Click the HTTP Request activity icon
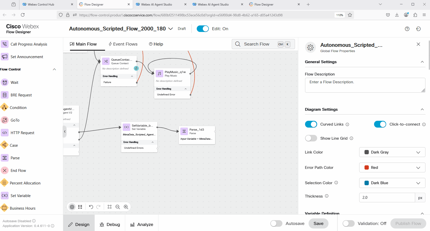Image resolution: width=430 pixels, height=231 pixels. [5, 133]
